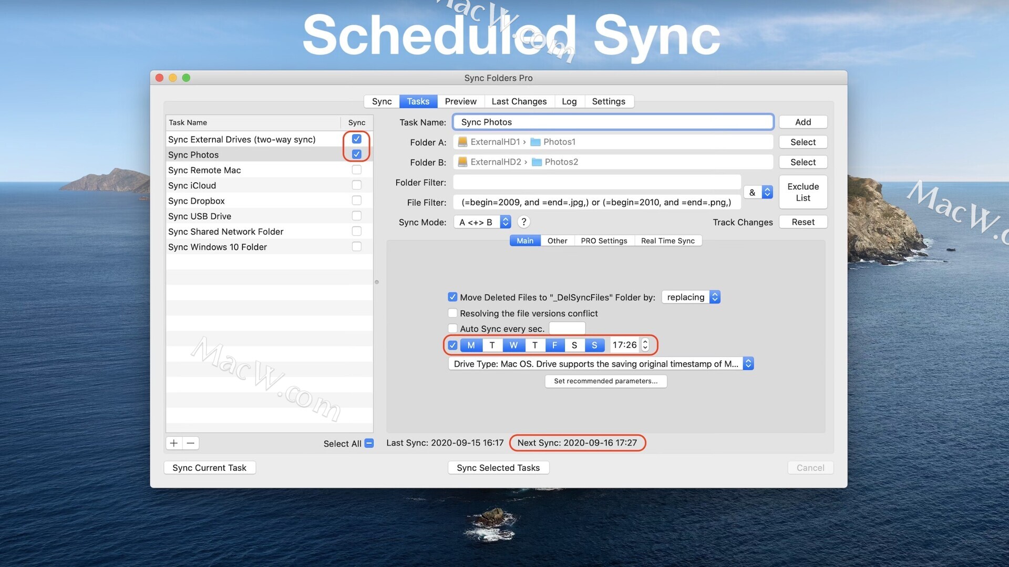This screenshot has height=567, width=1009.
Task: Uncheck sync for Sync Photos task
Action: coord(356,154)
